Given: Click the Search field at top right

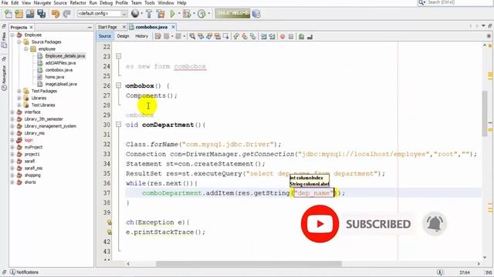Looking at the screenshot, I should point(455,2).
